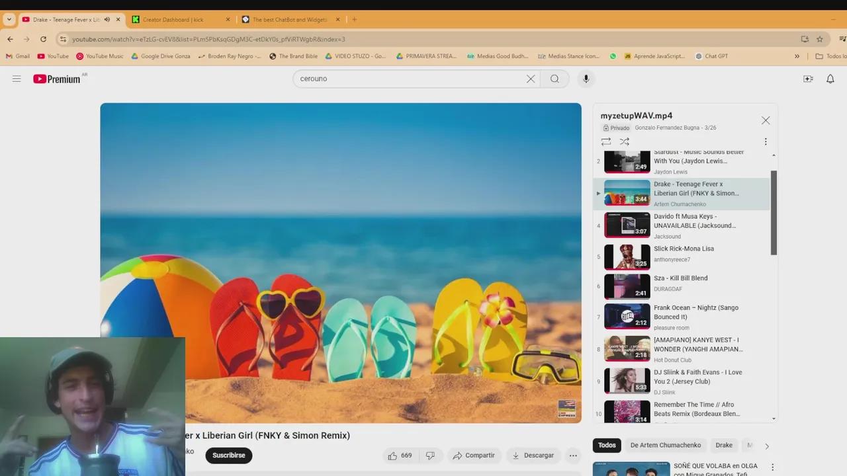847x476 pixels.
Task: Expand the hidden bookmarks overflow chevron
Action: pos(797,56)
